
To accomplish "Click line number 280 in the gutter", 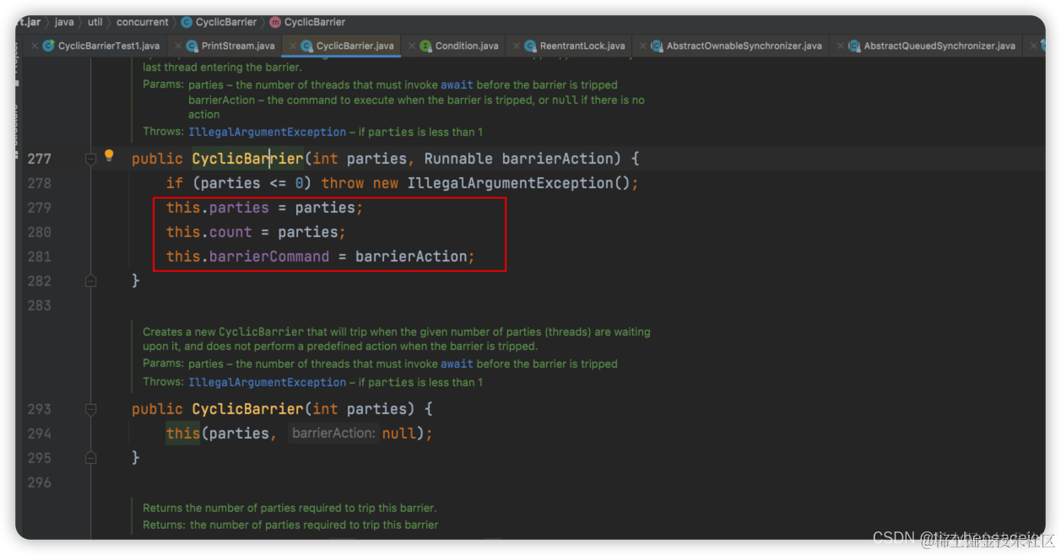I will (40, 232).
